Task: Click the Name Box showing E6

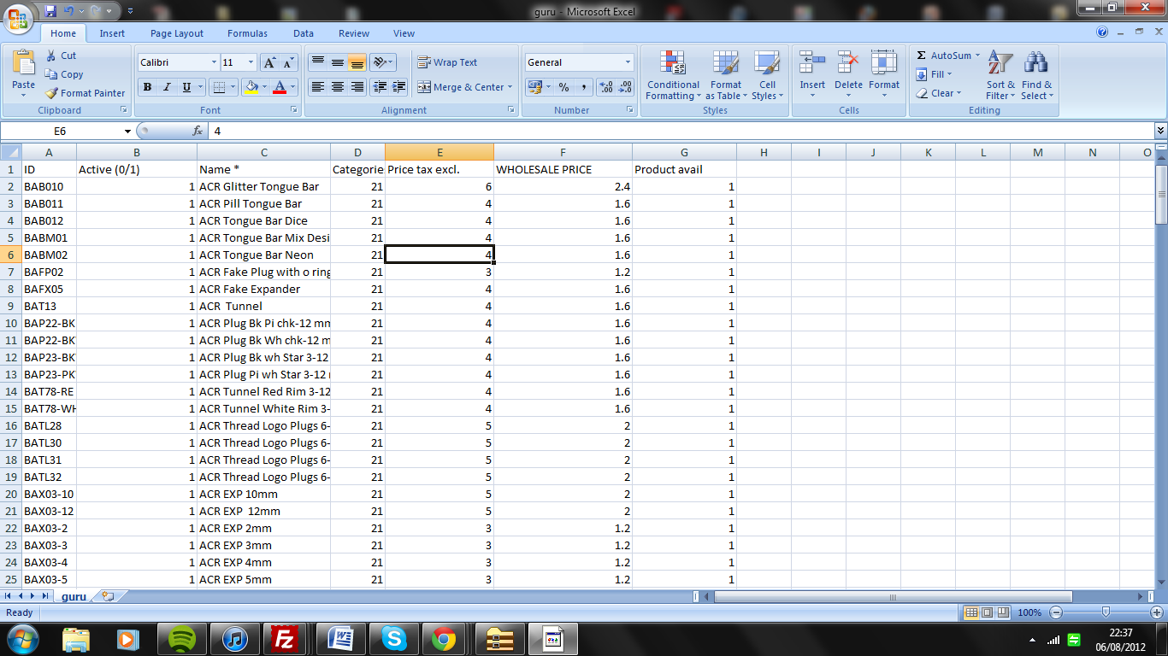Action: click(62, 131)
